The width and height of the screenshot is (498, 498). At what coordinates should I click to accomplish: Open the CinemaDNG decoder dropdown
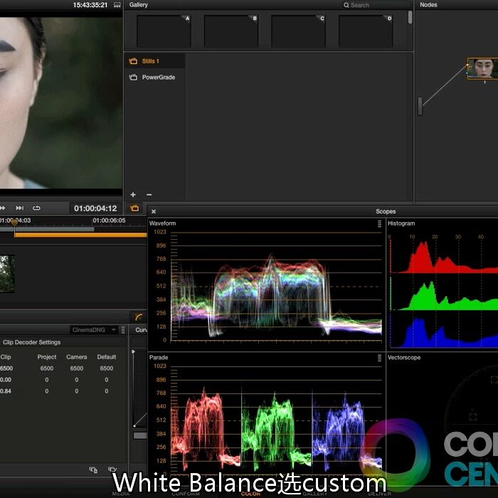click(x=94, y=330)
